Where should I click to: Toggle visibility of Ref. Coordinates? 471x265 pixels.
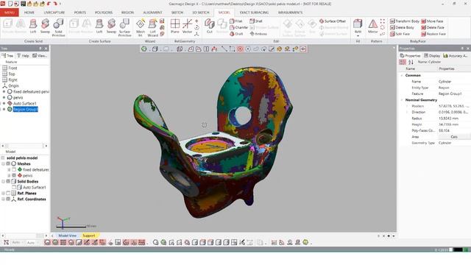pyautogui.click(x=8, y=199)
